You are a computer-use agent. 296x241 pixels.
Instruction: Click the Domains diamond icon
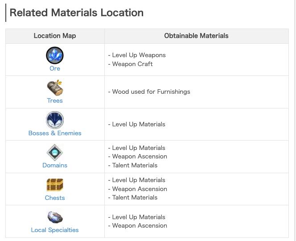click(x=55, y=153)
